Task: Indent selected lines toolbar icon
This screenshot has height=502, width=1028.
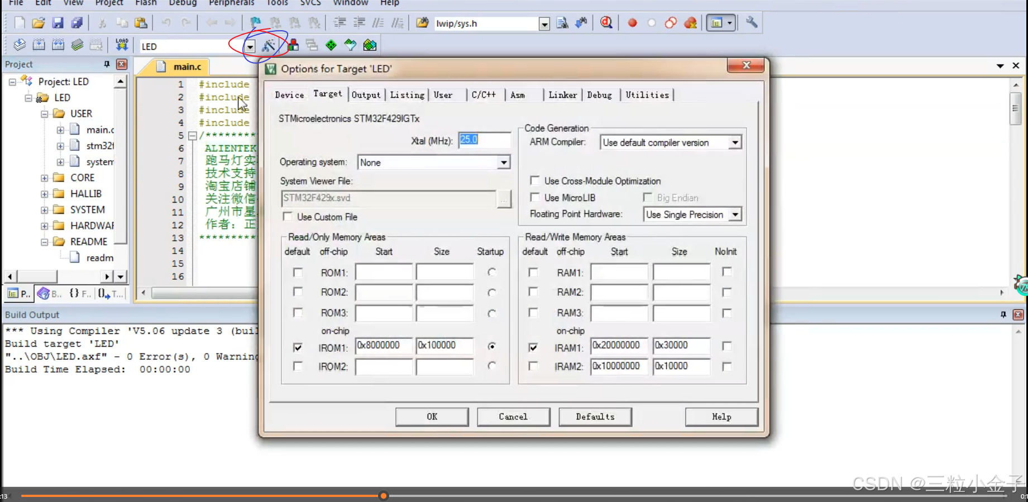Action: coord(340,23)
